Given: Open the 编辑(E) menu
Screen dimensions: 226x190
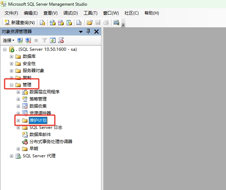Looking at the screenshot, I should coord(31,13).
